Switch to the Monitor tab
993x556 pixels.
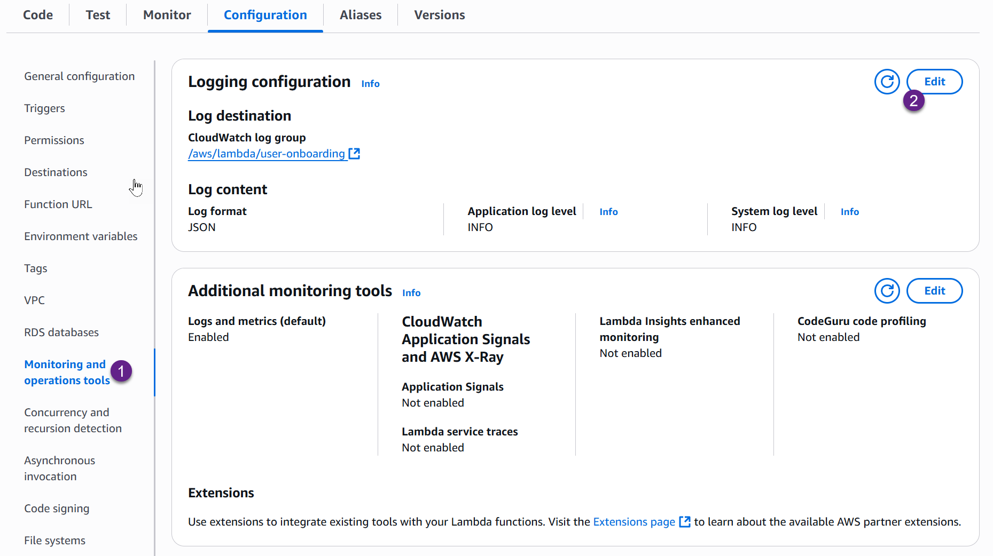tap(166, 14)
